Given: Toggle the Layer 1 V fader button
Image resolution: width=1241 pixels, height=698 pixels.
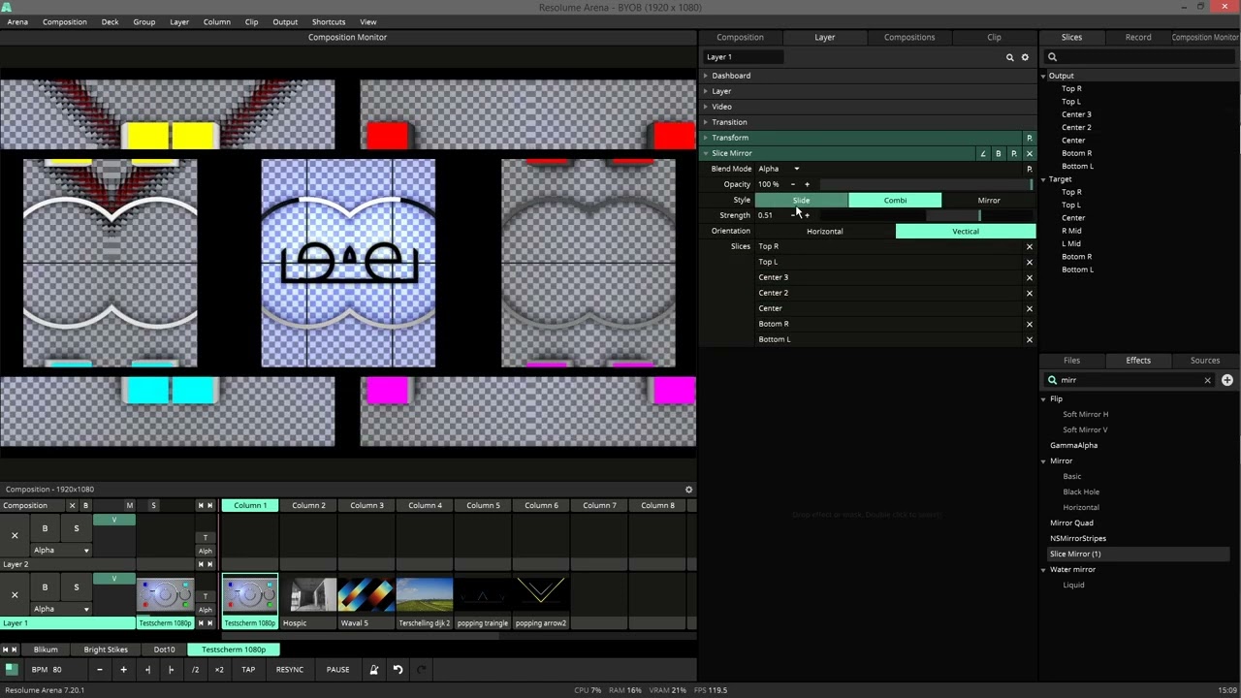Looking at the screenshot, I should click(x=113, y=579).
